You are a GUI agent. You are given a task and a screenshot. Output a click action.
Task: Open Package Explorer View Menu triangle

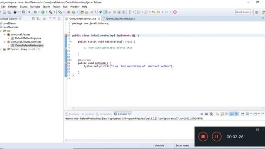pos(50,18)
